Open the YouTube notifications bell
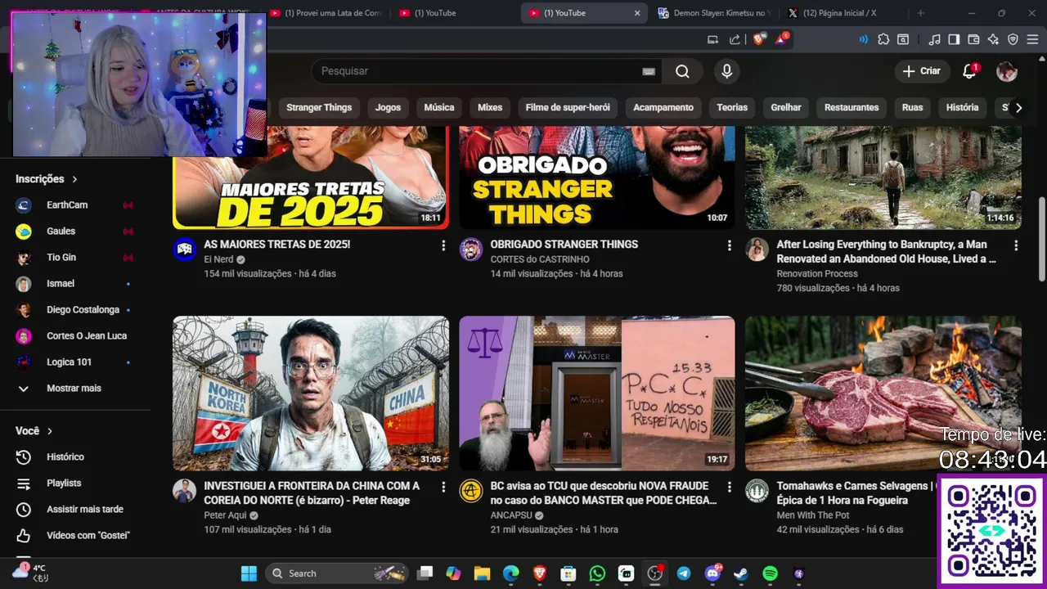 [x=969, y=71]
